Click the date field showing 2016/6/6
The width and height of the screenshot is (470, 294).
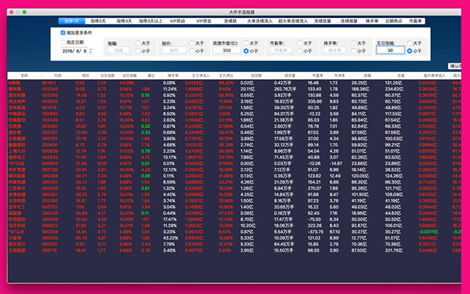tap(74, 51)
